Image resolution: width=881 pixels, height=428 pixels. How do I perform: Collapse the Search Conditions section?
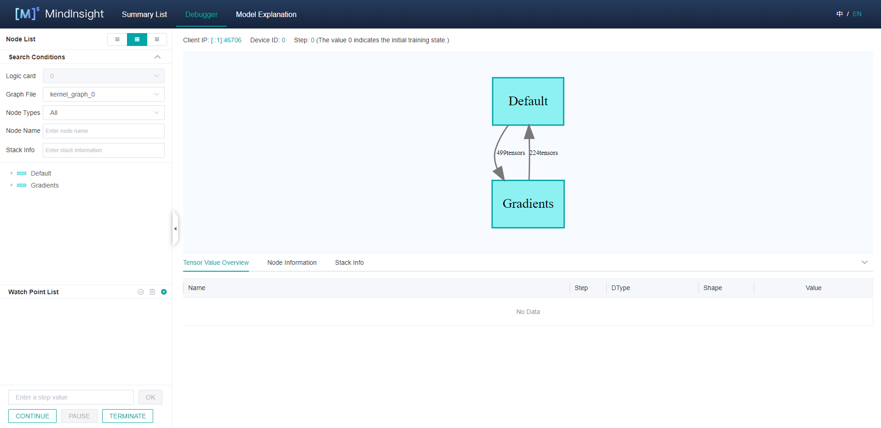pos(157,57)
